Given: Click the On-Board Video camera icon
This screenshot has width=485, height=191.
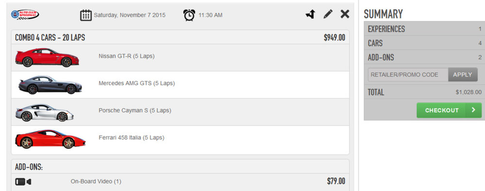Looking at the screenshot, I should (23, 182).
